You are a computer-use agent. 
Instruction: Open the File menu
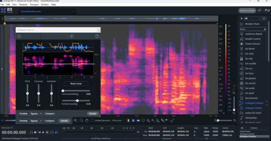click(2, 5)
